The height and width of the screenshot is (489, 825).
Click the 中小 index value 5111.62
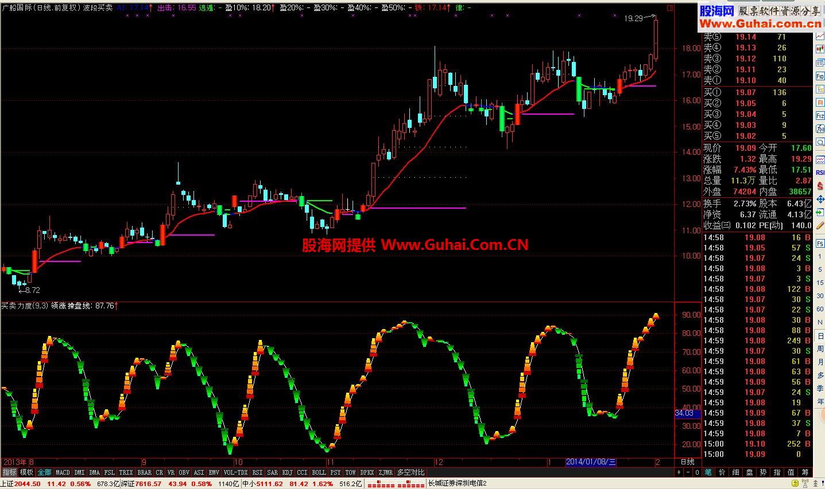(x=270, y=484)
